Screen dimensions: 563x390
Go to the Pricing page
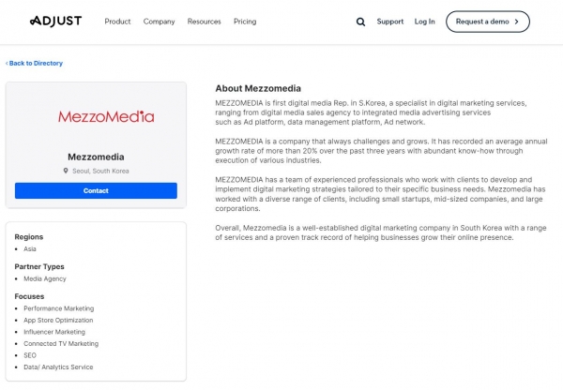coord(245,22)
